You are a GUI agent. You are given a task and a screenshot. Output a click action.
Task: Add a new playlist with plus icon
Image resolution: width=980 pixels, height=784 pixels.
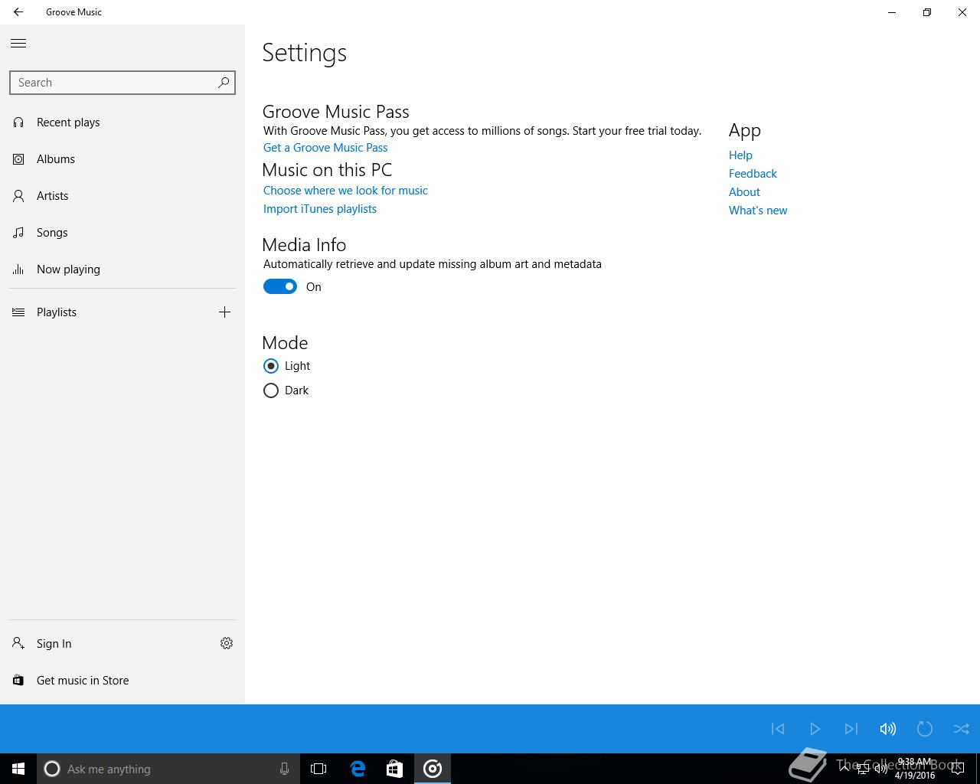[x=224, y=312]
